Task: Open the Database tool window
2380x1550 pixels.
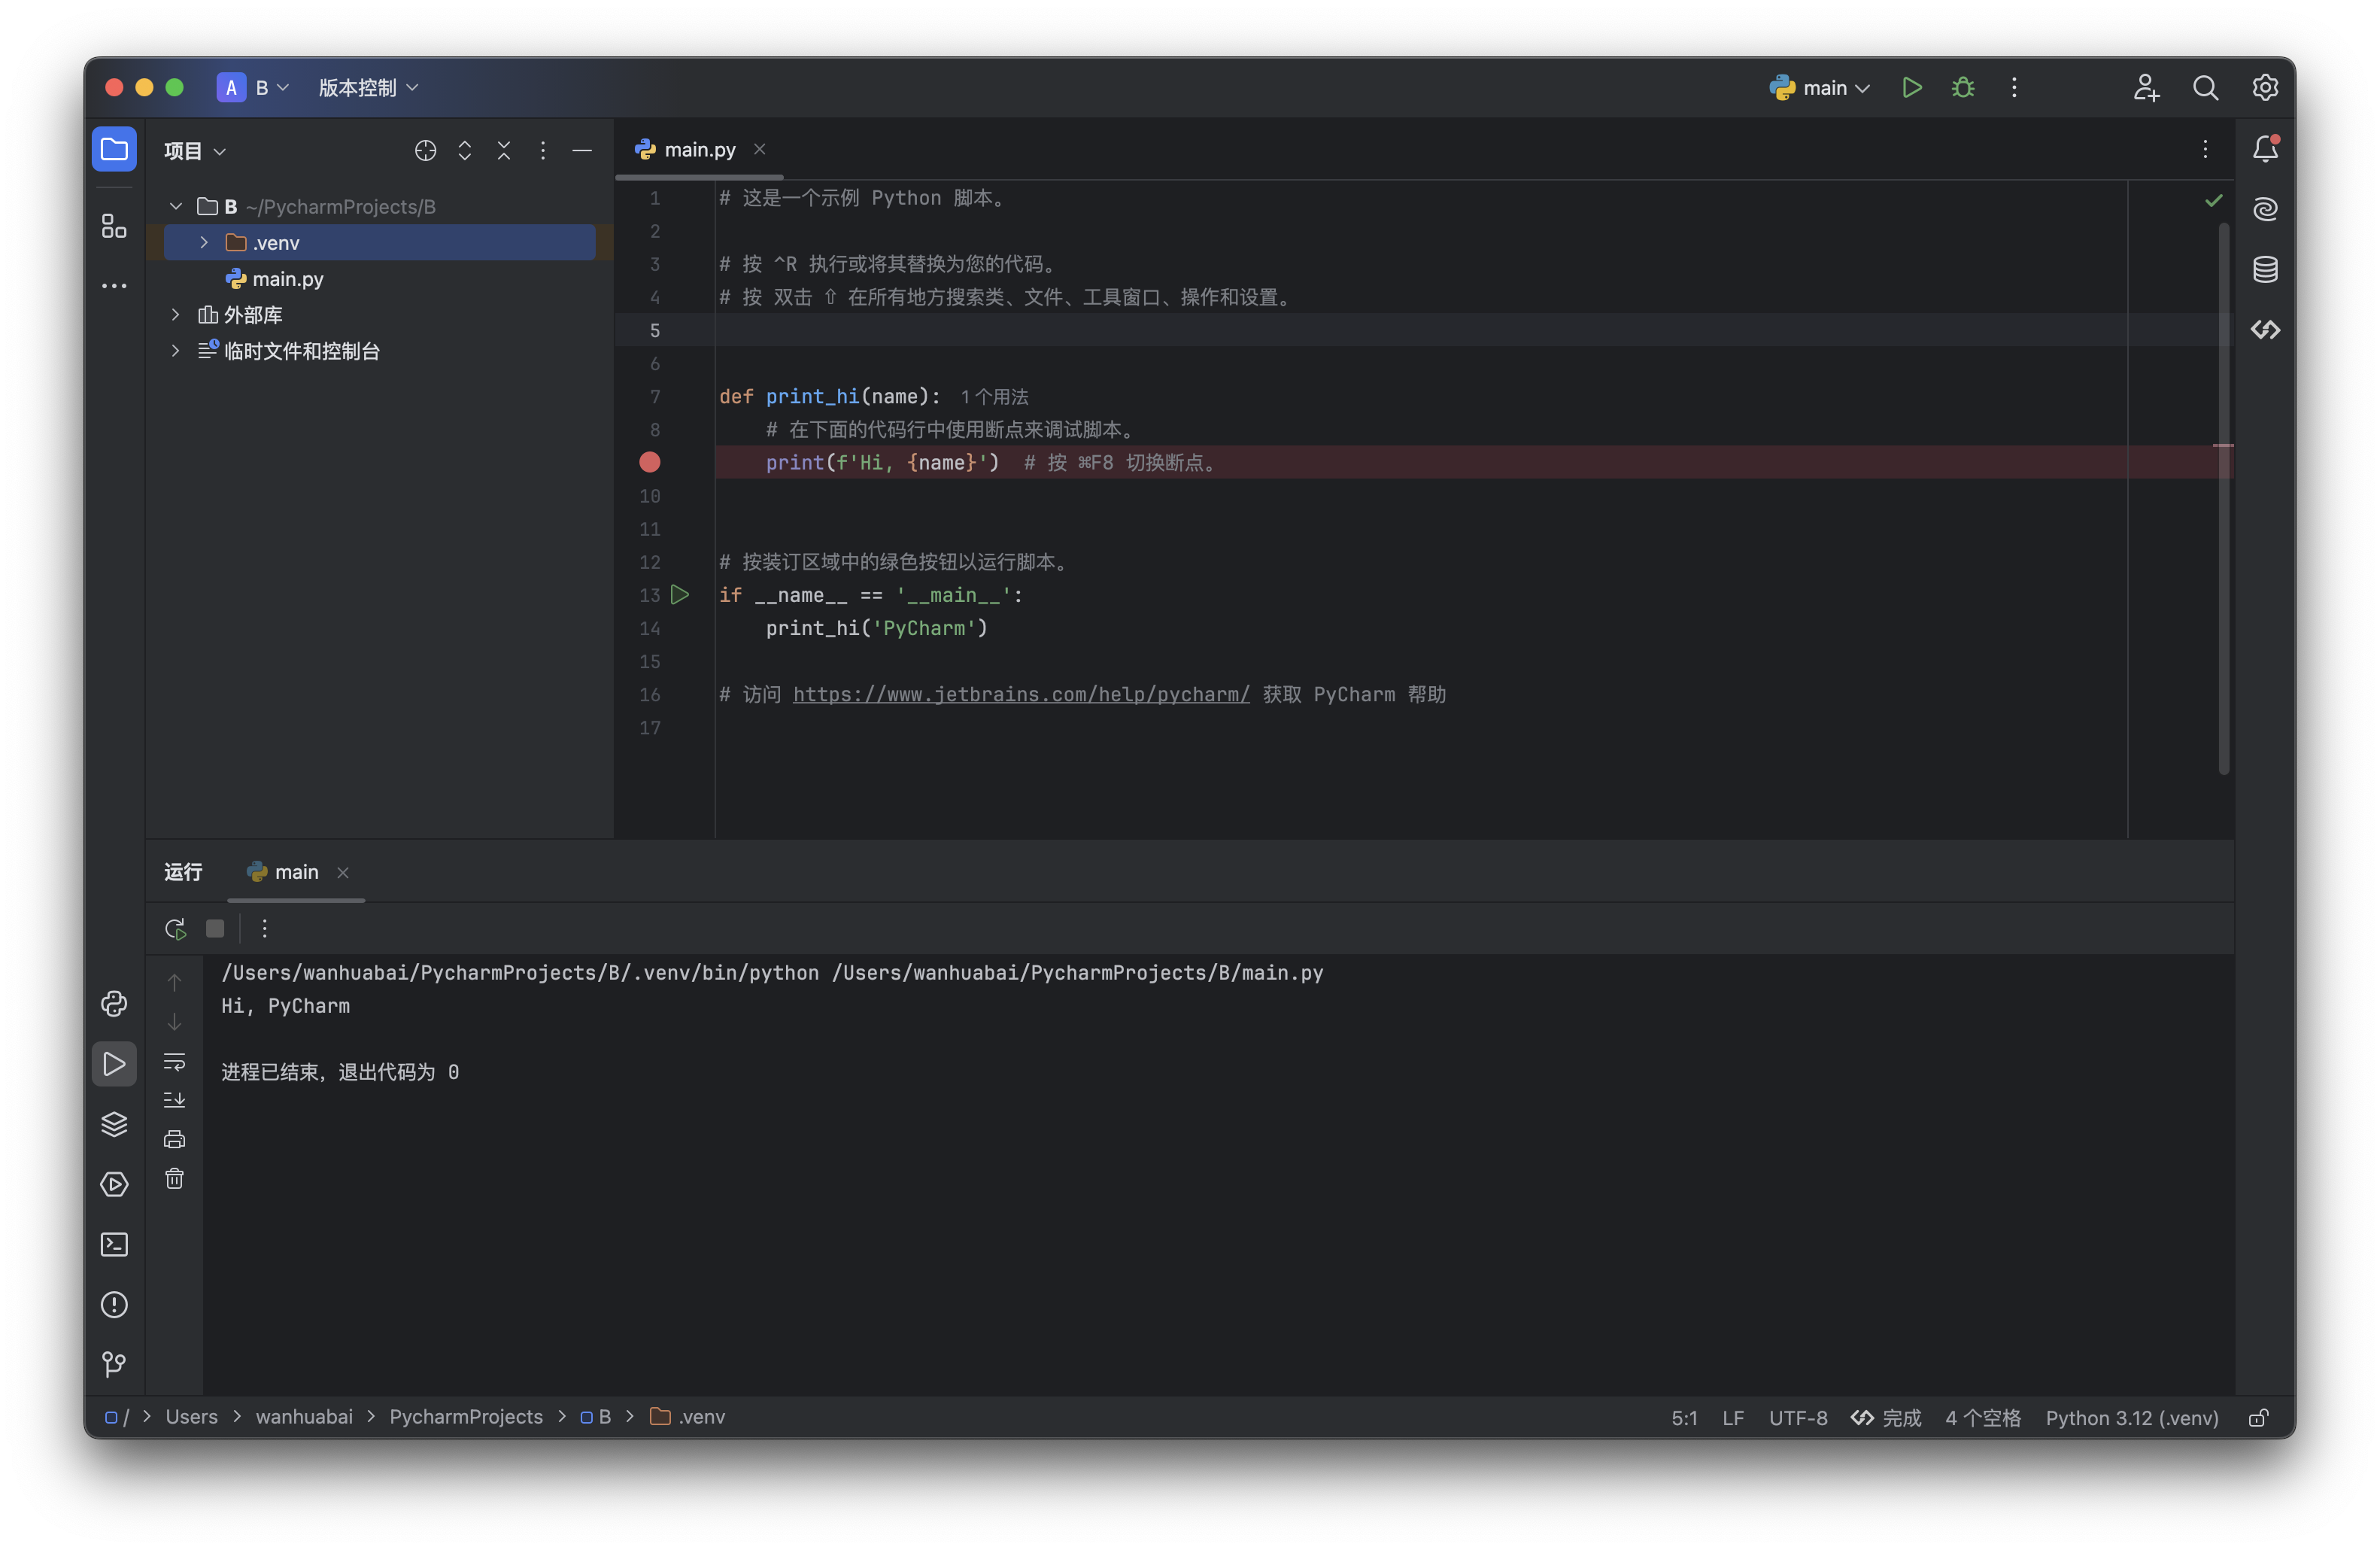Action: pyautogui.click(x=2265, y=269)
